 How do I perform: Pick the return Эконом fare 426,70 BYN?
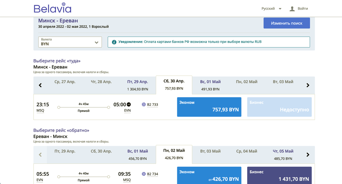209,176
